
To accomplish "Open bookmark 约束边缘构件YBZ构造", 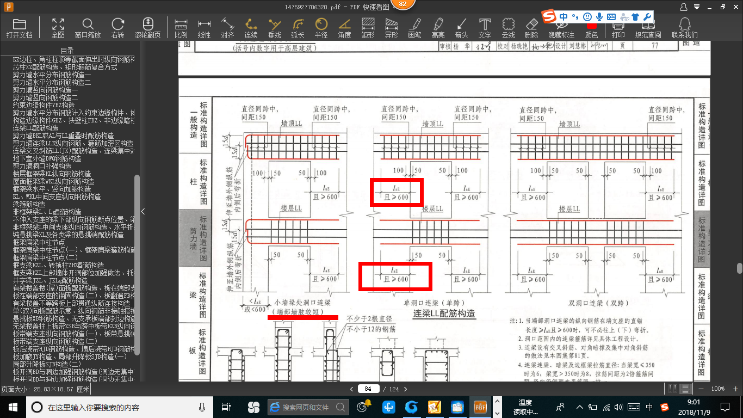I will (44, 104).
